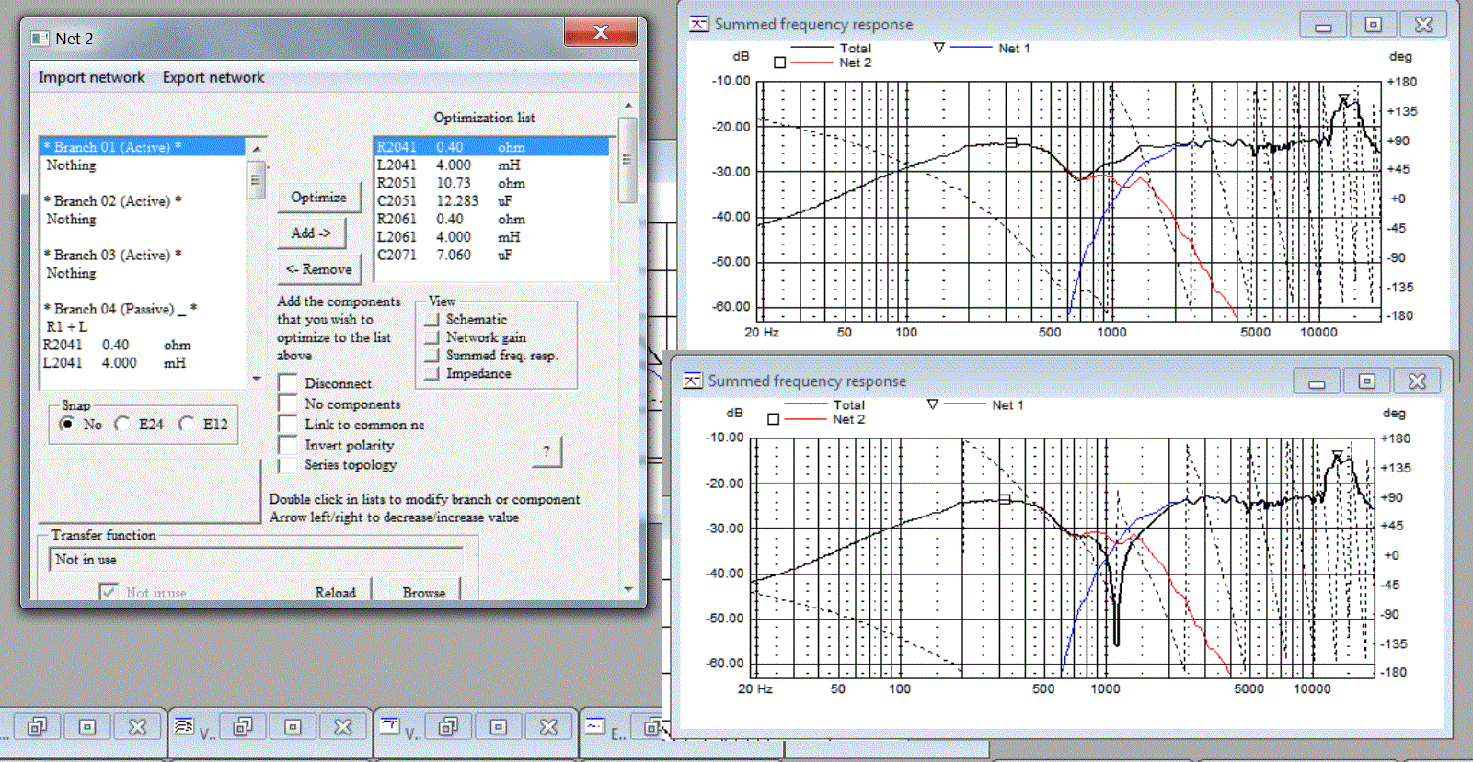1473x762 pixels.
Task: Open the Export network menu
Action: pyautogui.click(x=213, y=77)
